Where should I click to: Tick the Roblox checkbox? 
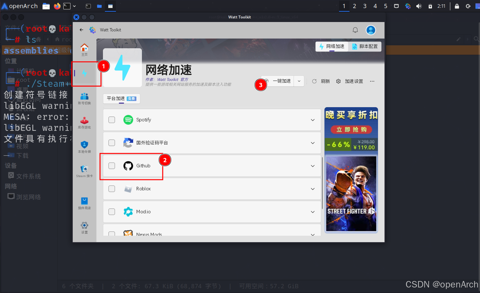(x=112, y=189)
